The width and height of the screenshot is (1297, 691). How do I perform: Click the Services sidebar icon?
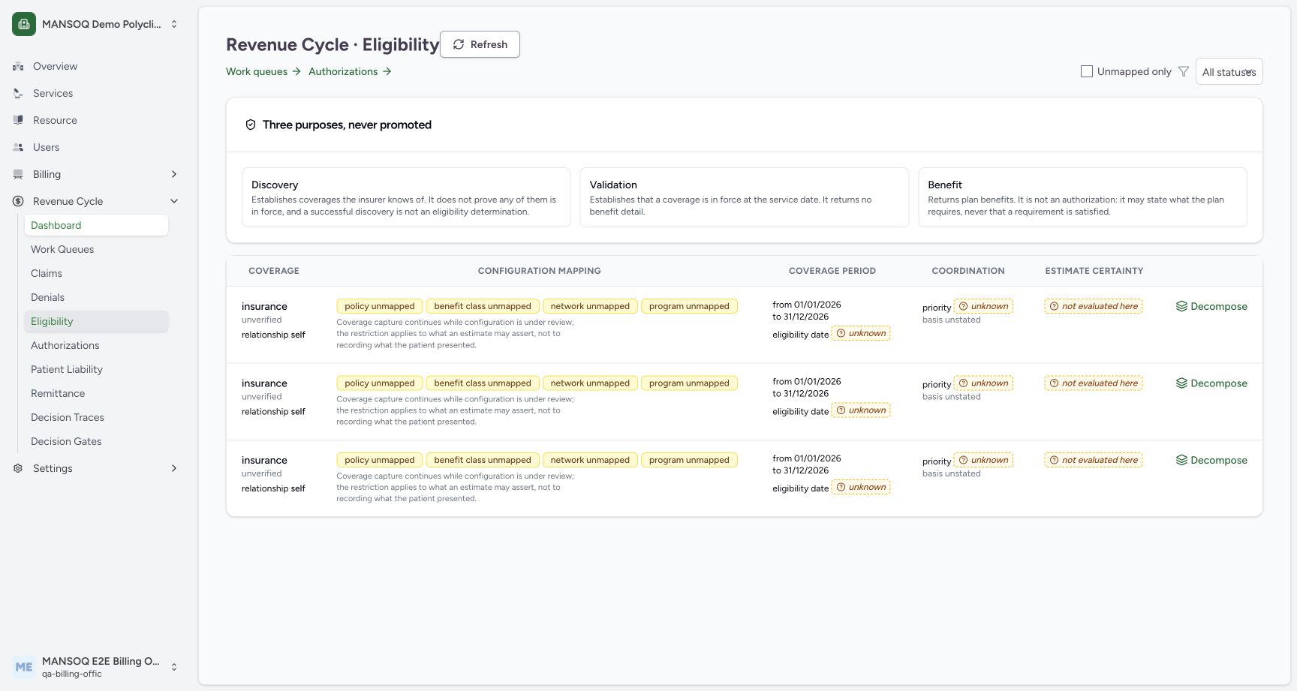coord(18,93)
